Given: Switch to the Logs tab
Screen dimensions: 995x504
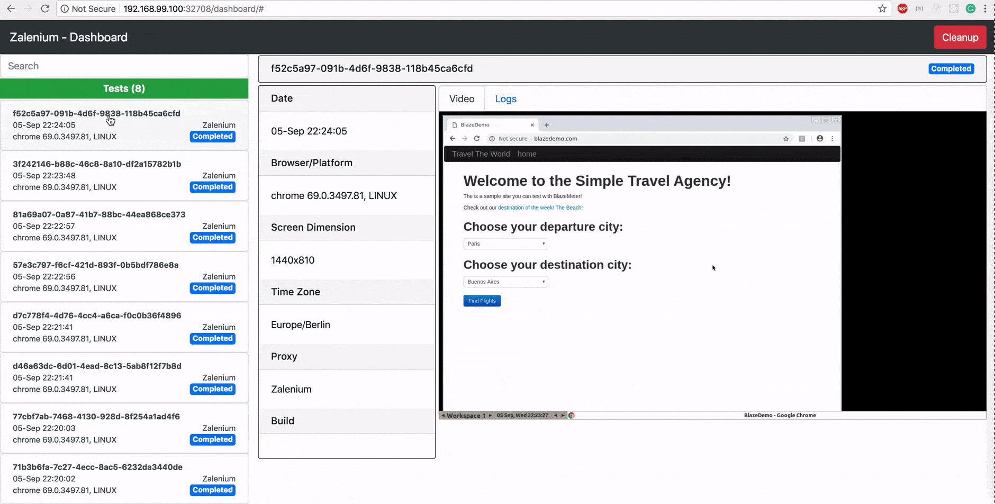Looking at the screenshot, I should tap(505, 99).
